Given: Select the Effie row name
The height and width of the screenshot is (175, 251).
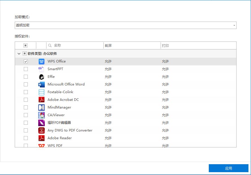Looking at the screenshot, I should (51, 77).
